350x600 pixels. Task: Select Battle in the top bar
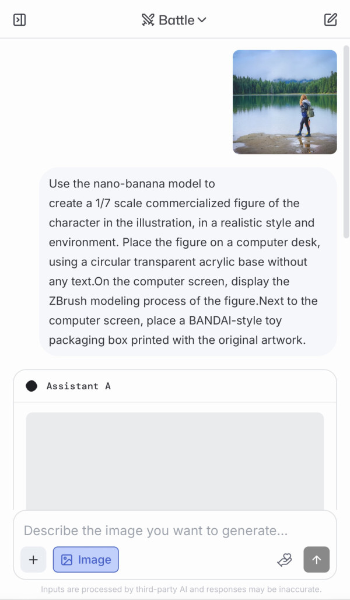[x=174, y=19]
